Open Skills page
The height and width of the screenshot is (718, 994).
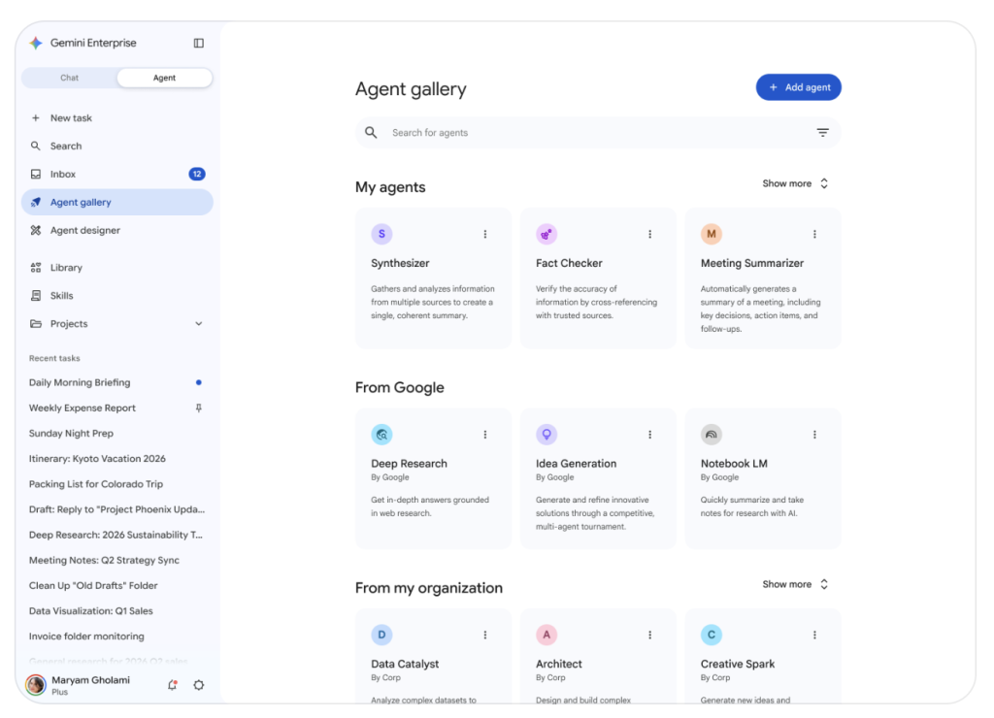[117, 295]
